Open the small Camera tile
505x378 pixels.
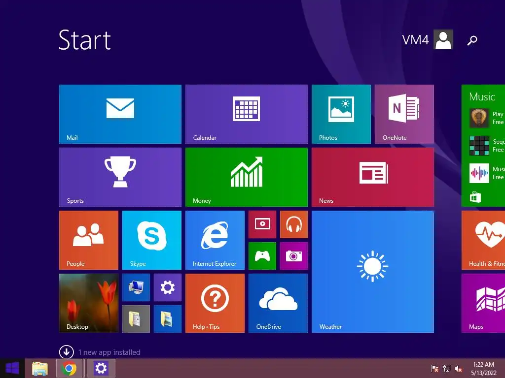[294, 256]
